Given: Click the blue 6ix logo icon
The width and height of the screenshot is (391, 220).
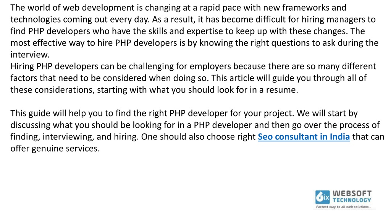Looking at the screenshot, I should tap(322, 197).
